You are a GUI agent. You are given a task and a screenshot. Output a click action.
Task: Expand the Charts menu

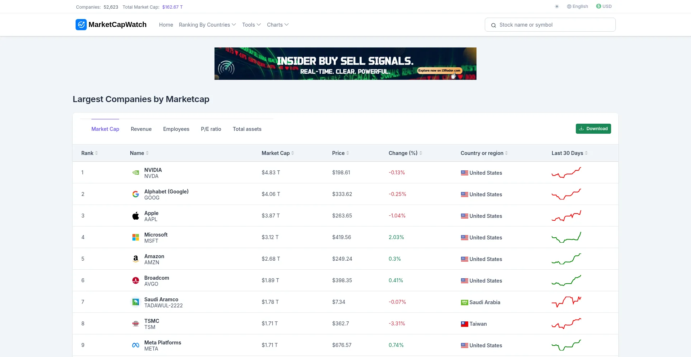[277, 25]
